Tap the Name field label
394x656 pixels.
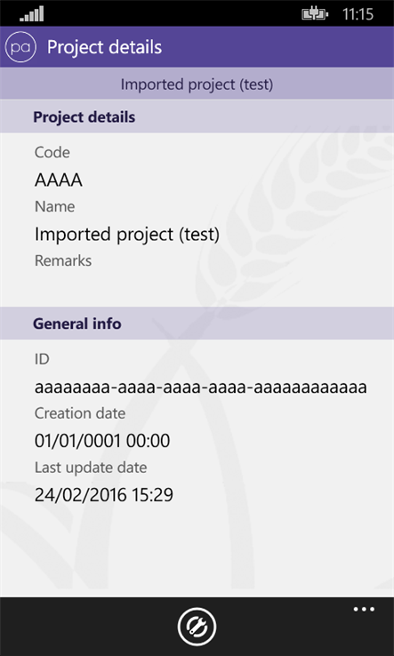(55, 207)
